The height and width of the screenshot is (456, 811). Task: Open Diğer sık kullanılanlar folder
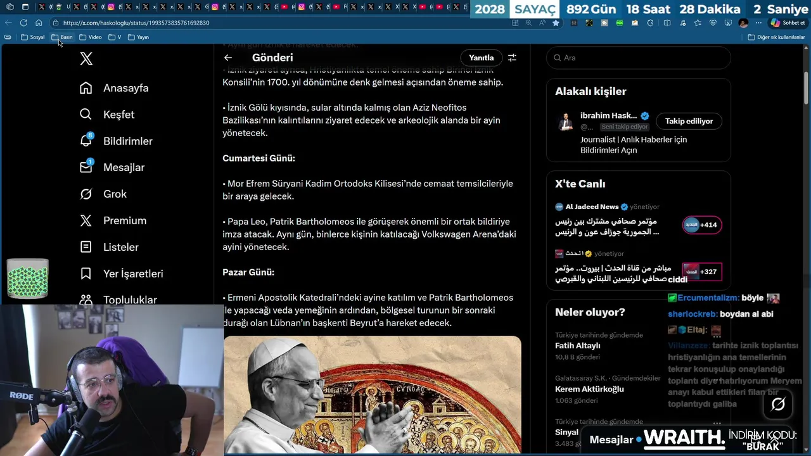(776, 37)
